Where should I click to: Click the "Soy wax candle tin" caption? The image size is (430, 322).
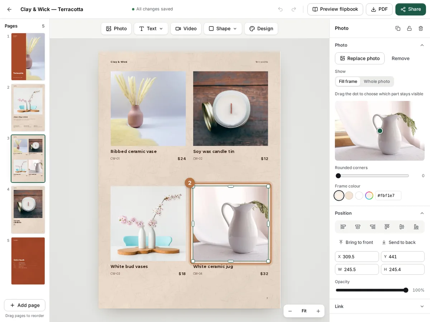214,151
